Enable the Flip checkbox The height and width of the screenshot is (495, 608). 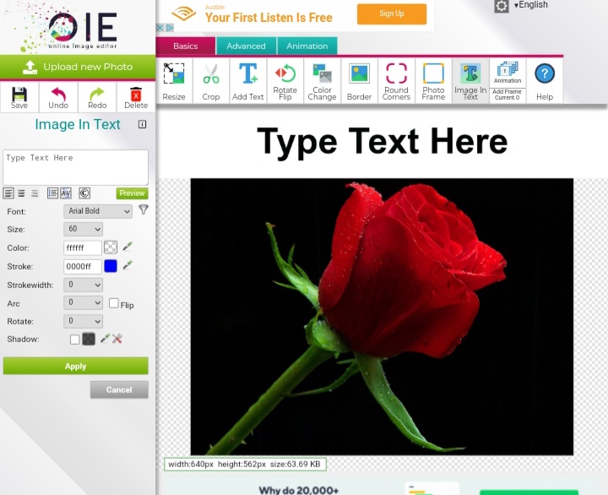(114, 303)
